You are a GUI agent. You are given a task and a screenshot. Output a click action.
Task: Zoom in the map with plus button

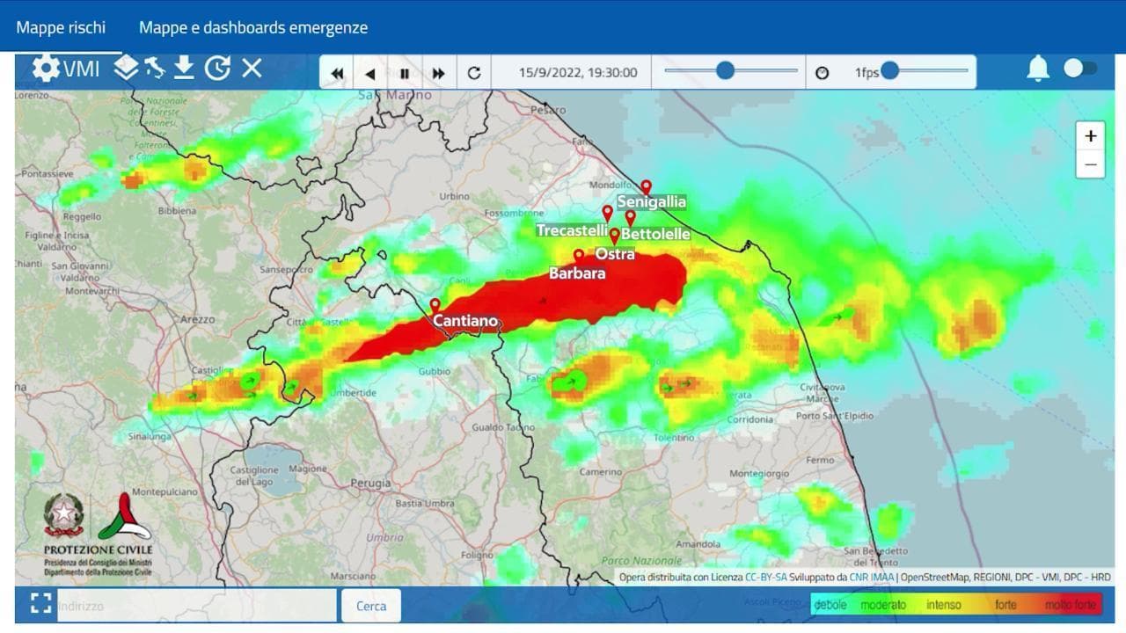1091,135
